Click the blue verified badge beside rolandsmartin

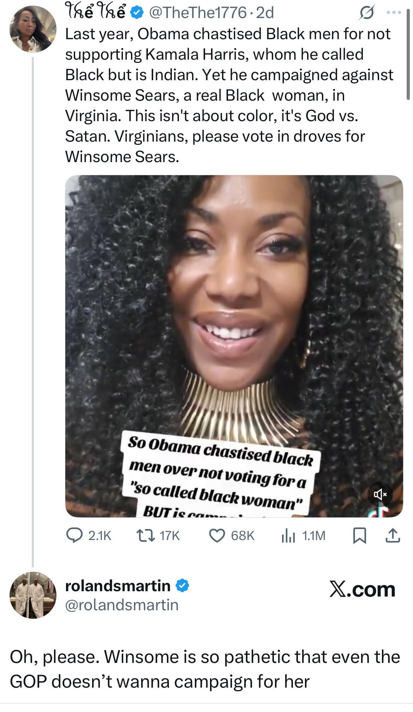point(182,586)
